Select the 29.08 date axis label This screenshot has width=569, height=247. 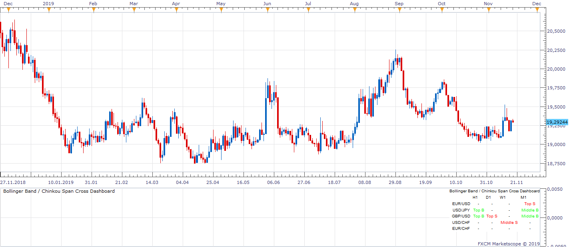coord(395,182)
